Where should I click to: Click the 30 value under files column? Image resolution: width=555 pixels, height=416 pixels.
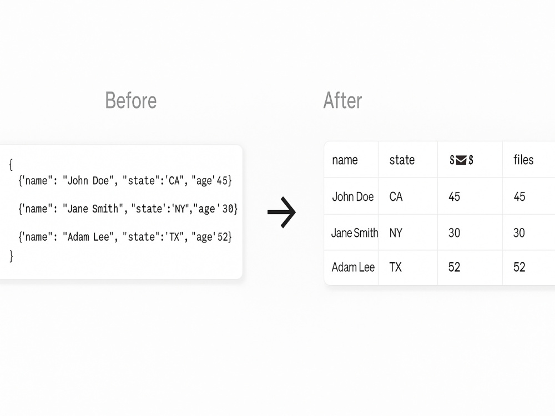tap(519, 233)
